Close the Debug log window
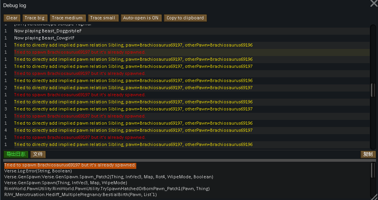Screen dimensions: 378x200 (374, 3)
